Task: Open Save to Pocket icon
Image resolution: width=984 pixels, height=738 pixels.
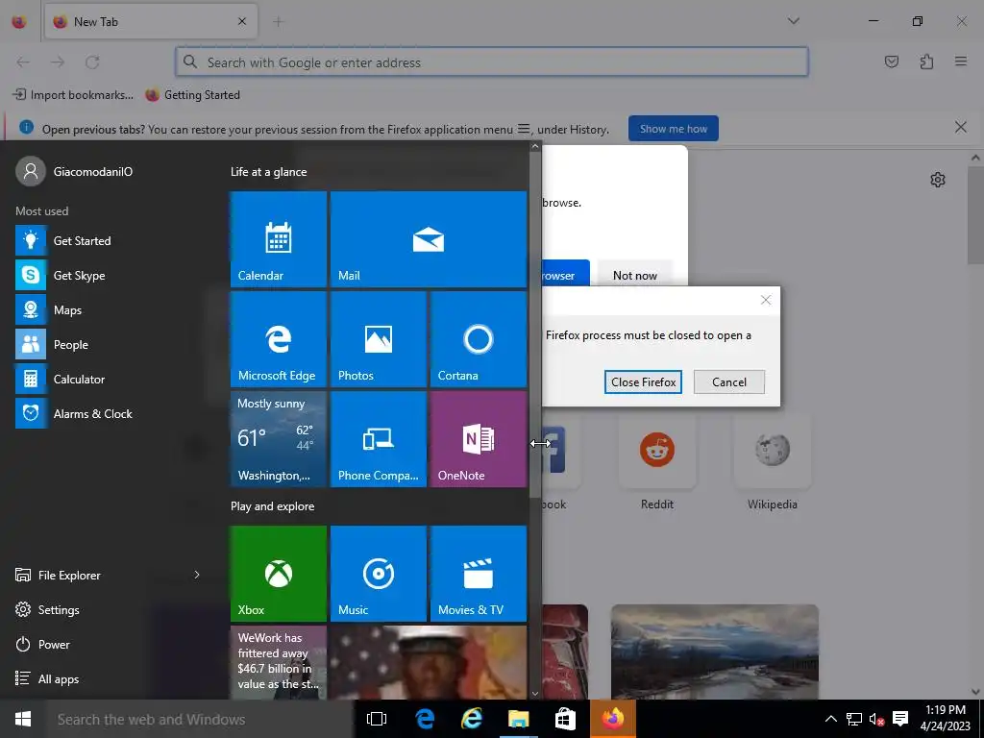Action: pyautogui.click(x=891, y=61)
